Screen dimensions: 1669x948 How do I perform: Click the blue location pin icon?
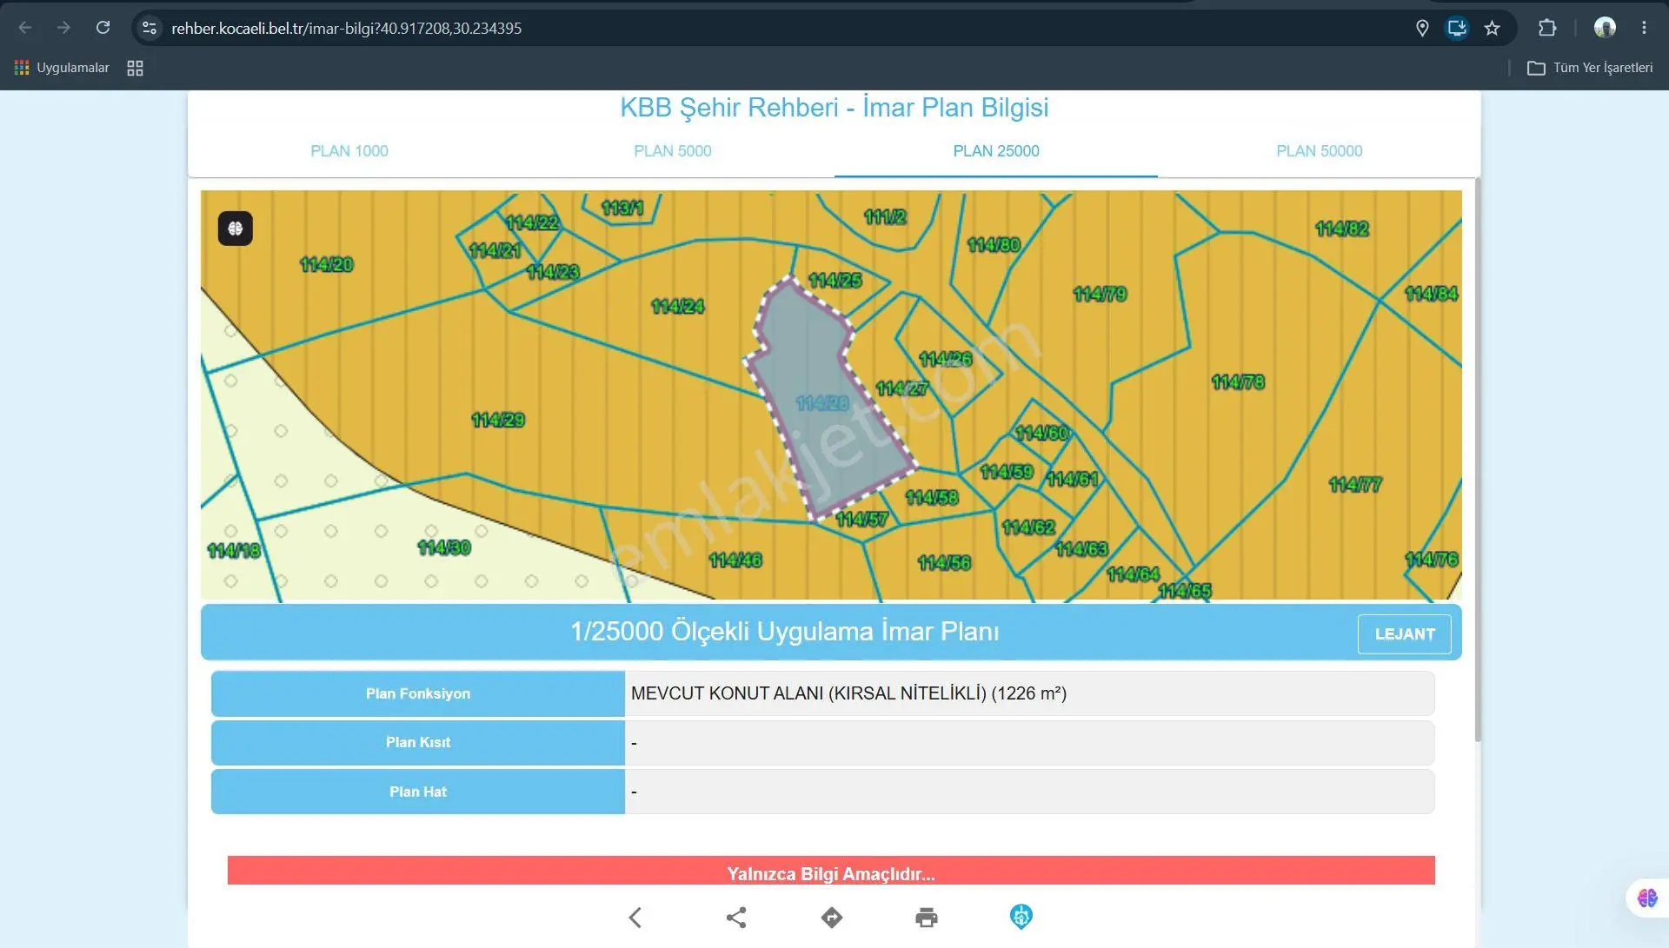(x=1021, y=917)
